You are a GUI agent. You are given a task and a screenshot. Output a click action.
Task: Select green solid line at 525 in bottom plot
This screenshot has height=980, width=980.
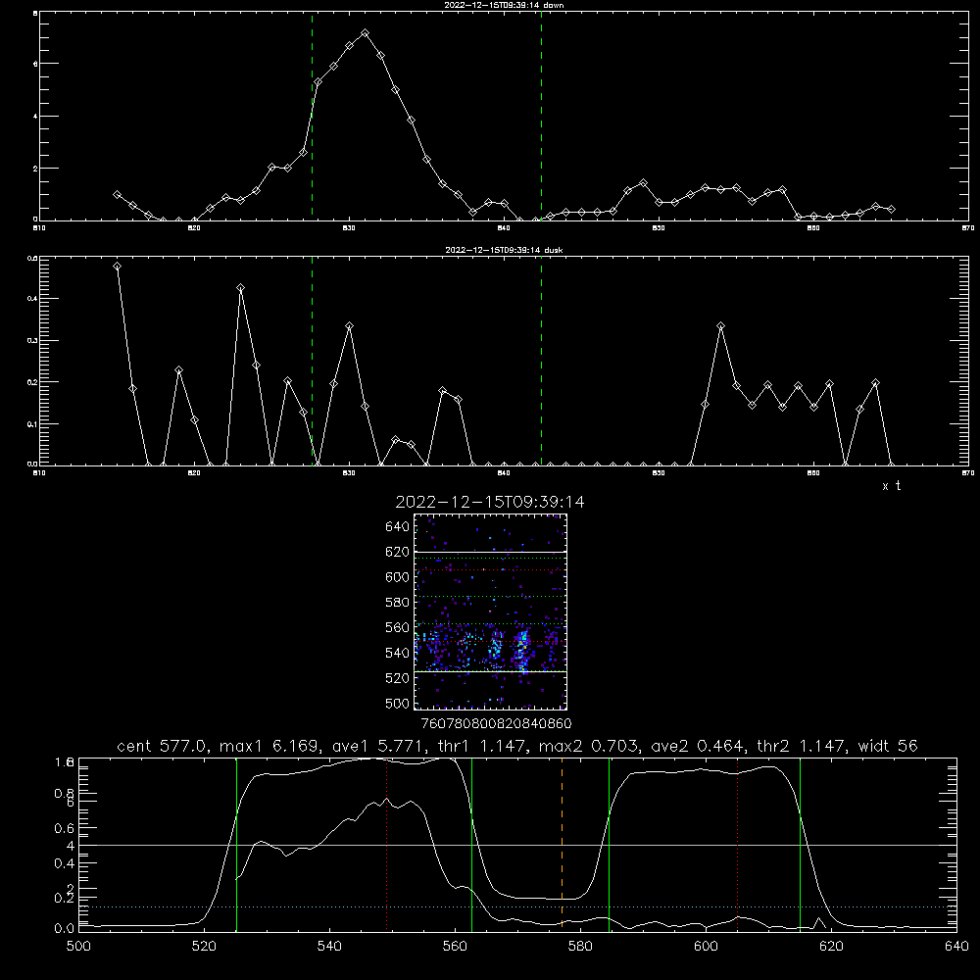pyautogui.click(x=236, y=843)
